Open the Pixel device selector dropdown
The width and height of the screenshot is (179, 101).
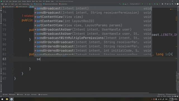135,4
